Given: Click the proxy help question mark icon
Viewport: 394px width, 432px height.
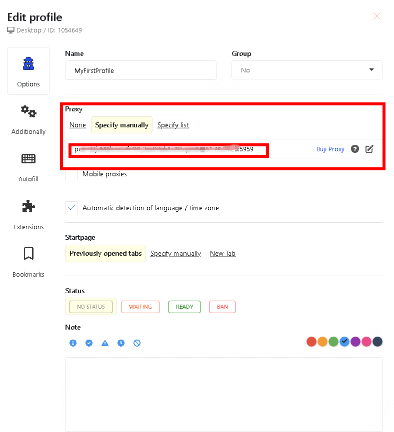Looking at the screenshot, I should [355, 149].
